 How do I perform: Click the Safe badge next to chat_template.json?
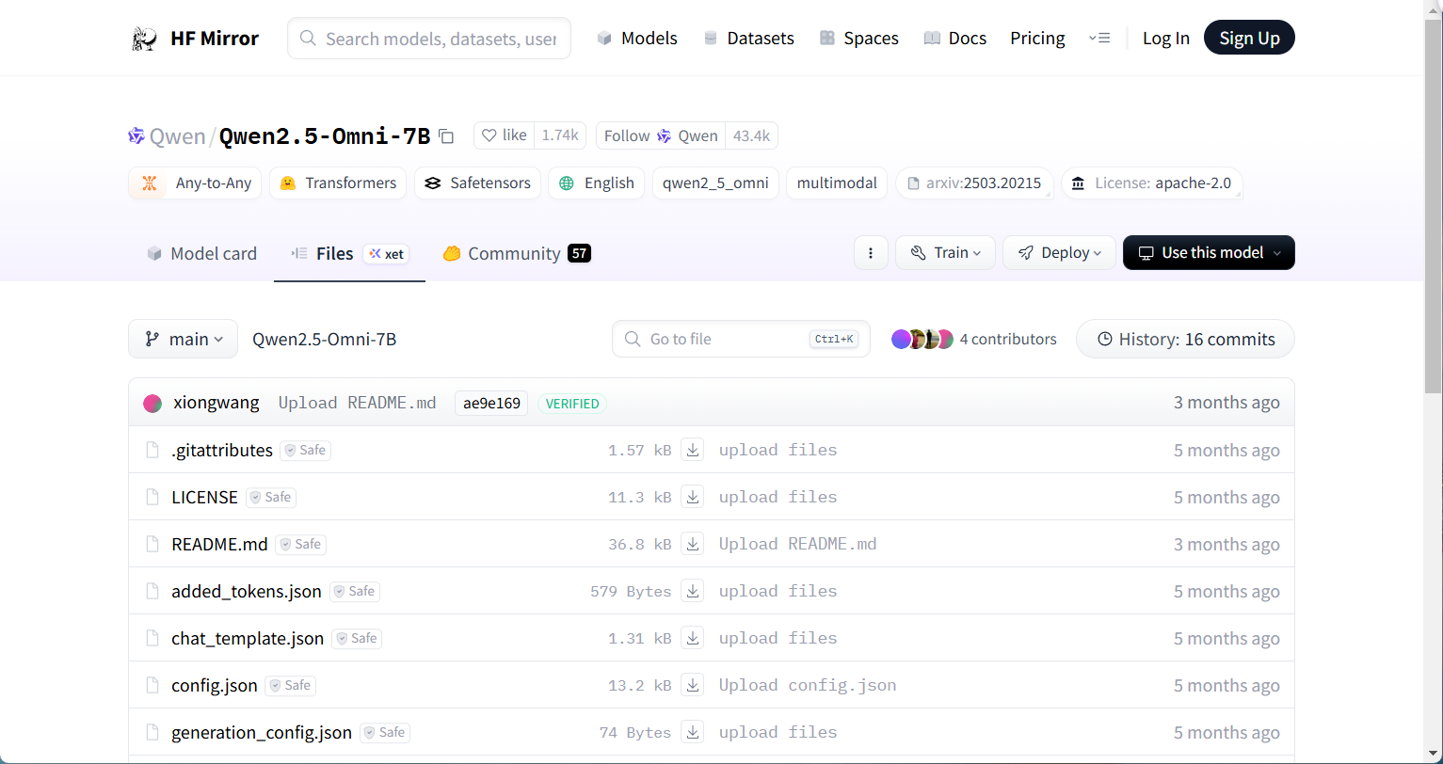(357, 639)
